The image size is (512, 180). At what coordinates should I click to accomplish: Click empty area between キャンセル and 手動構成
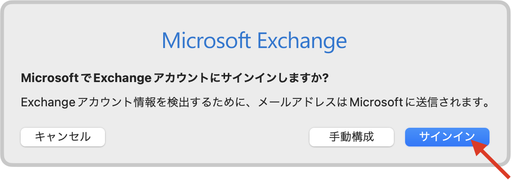point(207,137)
